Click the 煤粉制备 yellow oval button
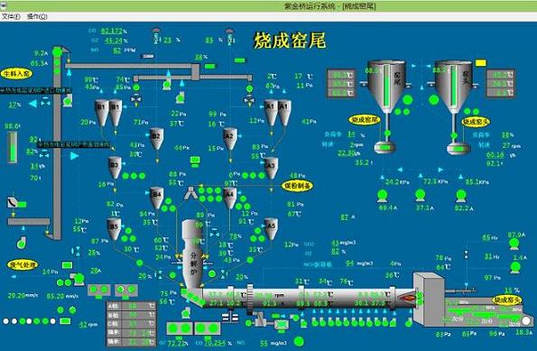The image size is (537, 351). coord(297,186)
